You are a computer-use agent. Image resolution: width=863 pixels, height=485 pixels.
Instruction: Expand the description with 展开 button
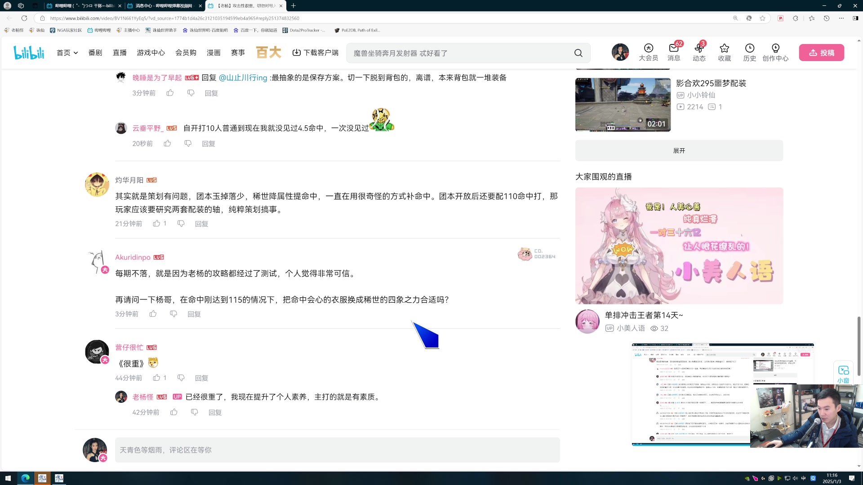pos(679,150)
